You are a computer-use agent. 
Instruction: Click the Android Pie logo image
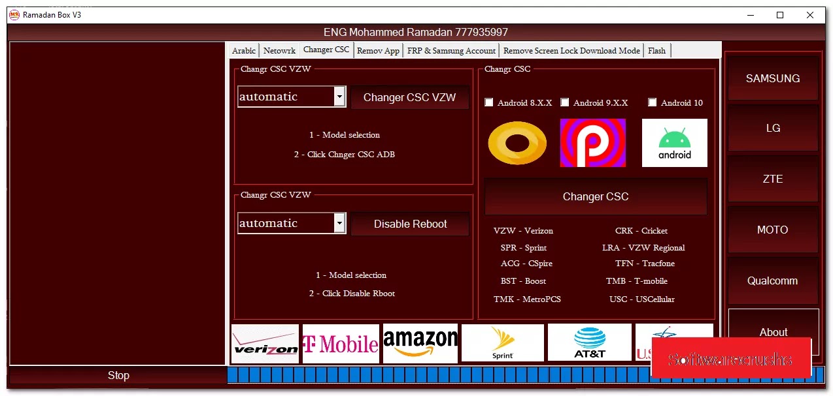593,143
